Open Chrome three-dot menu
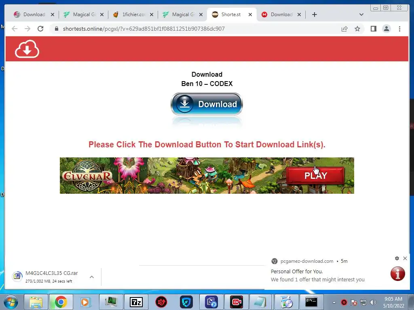 [399, 29]
